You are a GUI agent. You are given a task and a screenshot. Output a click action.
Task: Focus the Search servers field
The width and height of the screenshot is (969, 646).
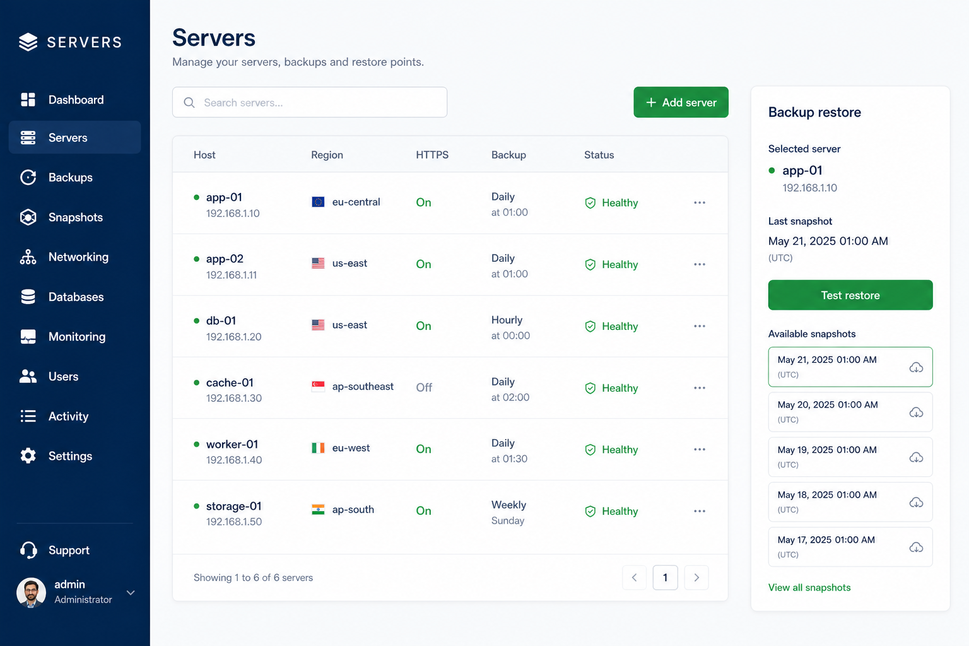310,102
